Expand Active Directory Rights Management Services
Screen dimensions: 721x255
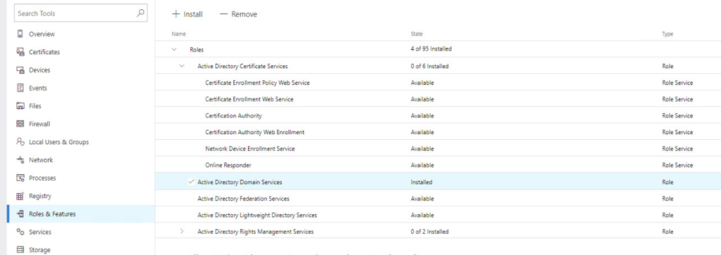[181, 231]
